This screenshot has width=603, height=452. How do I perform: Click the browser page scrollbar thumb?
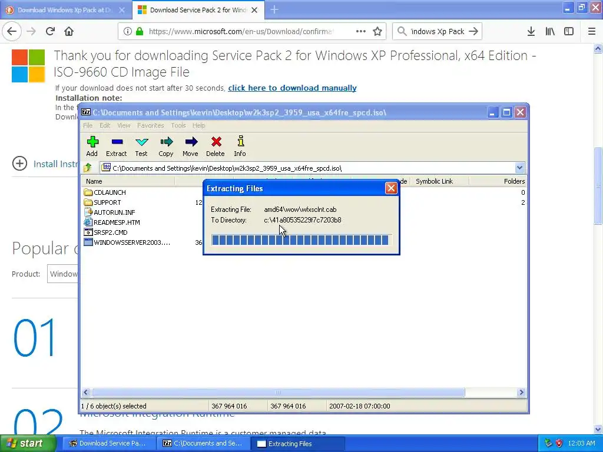[598, 185]
